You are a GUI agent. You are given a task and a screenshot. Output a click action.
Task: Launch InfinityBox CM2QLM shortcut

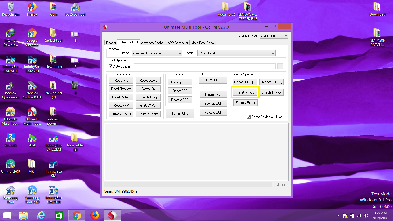(54, 142)
